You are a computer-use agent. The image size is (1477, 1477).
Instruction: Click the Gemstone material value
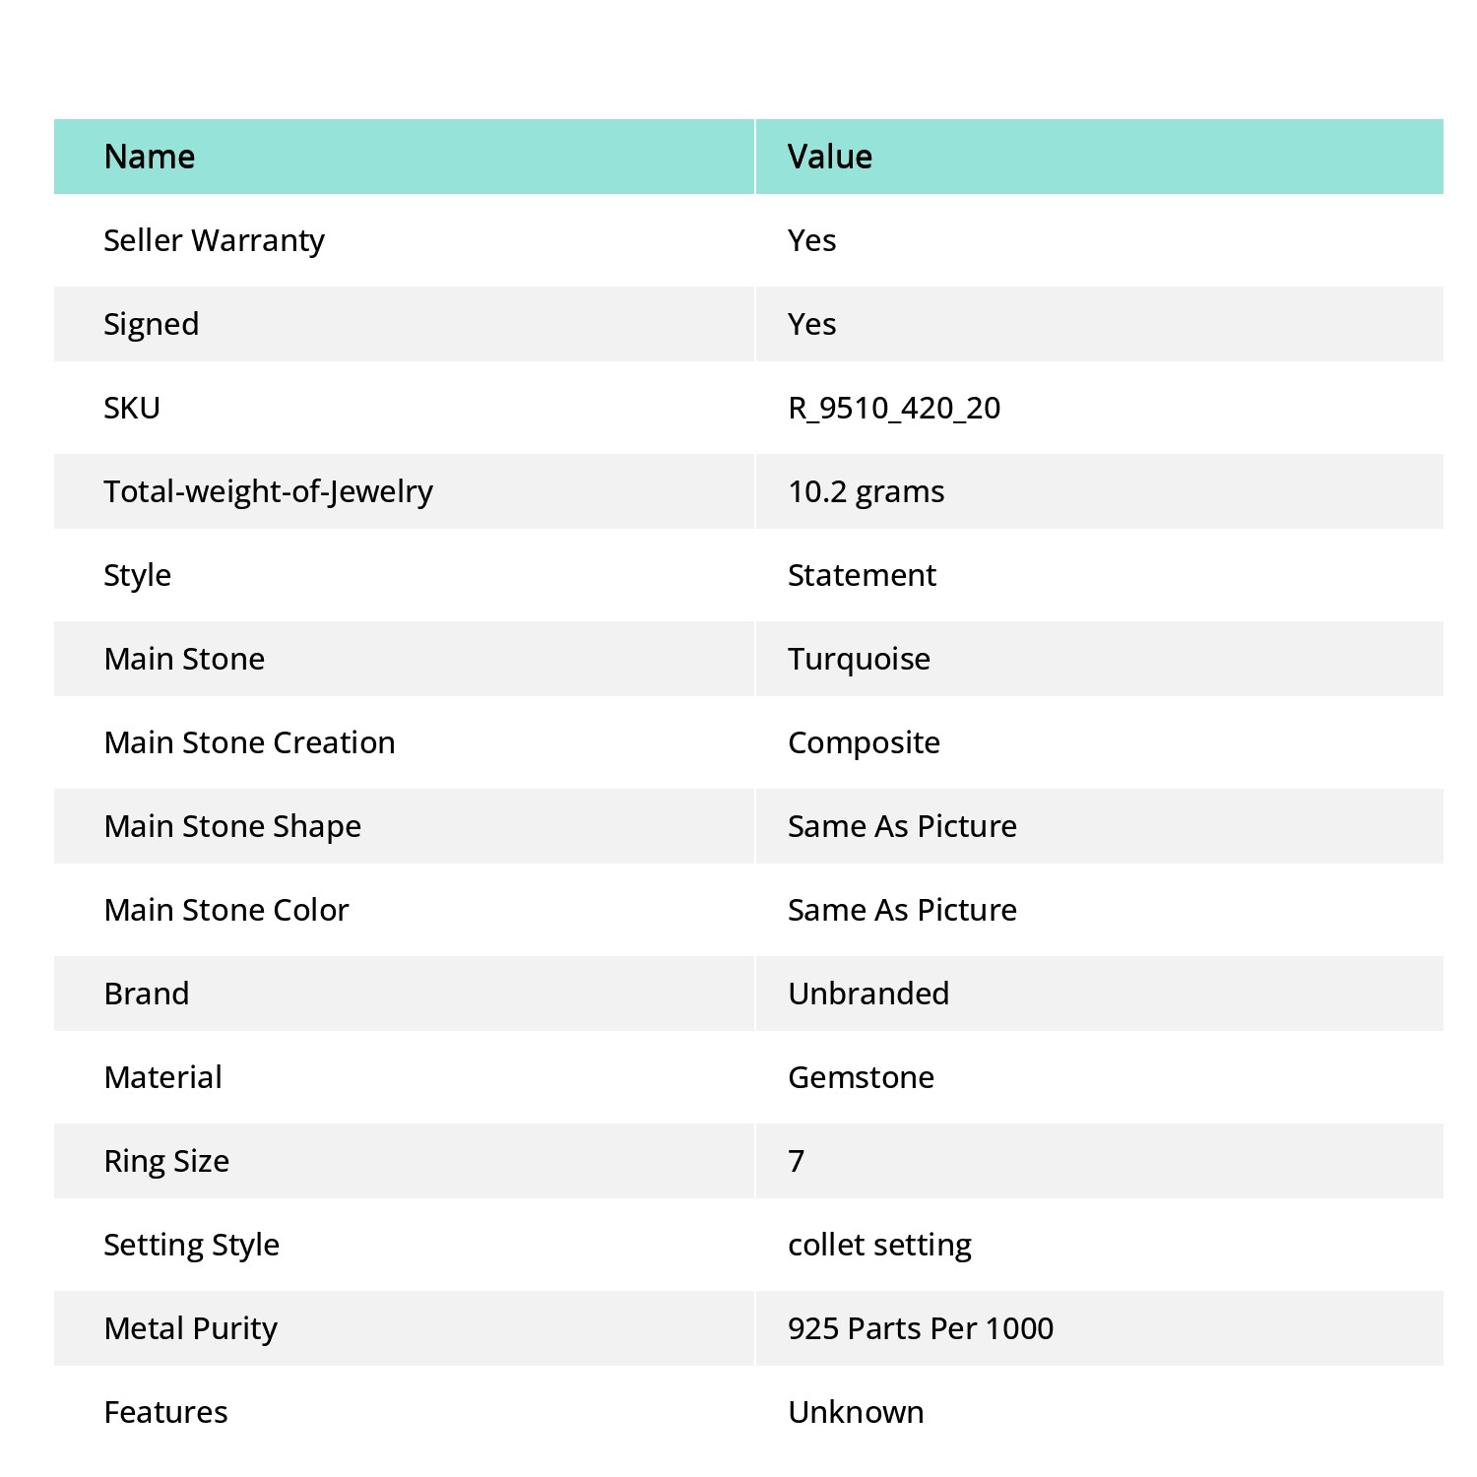[x=861, y=1077]
